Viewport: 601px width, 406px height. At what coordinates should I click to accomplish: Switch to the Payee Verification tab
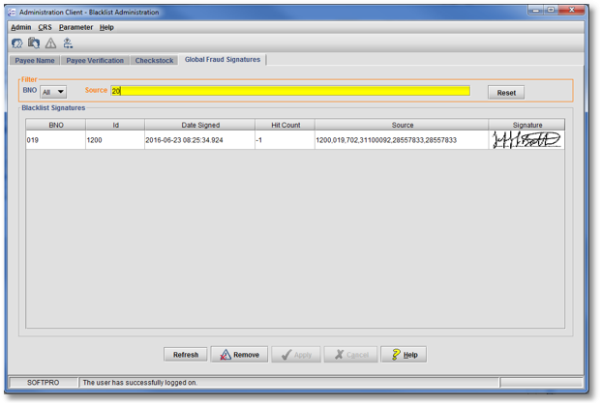95,61
